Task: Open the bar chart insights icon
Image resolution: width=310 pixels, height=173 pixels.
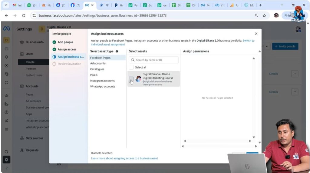Action: tap(7, 104)
